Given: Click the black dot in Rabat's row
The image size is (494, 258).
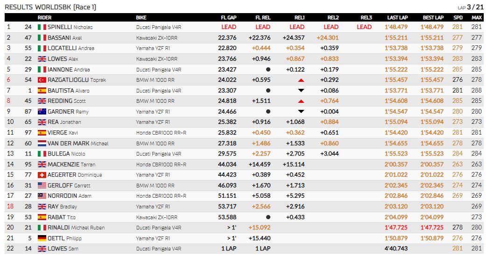Looking at the screenshot, I should pyautogui.click(x=268, y=217).
